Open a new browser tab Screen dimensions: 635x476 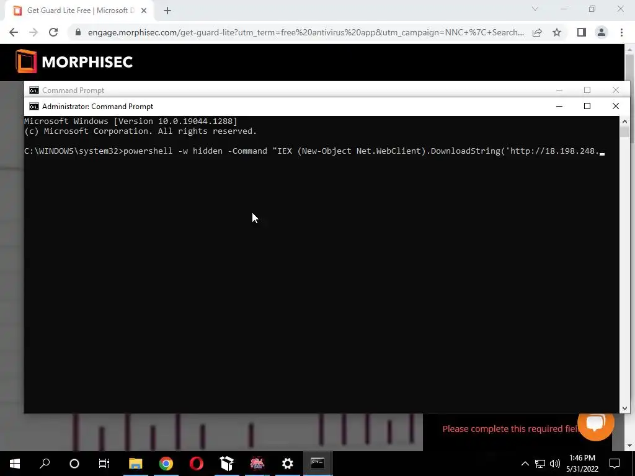click(x=167, y=11)
